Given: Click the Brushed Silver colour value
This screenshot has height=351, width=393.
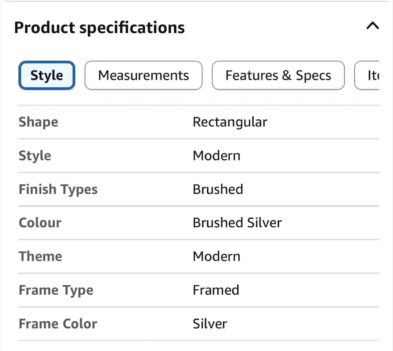Looking at the screenshot, I should click(237, 223).
